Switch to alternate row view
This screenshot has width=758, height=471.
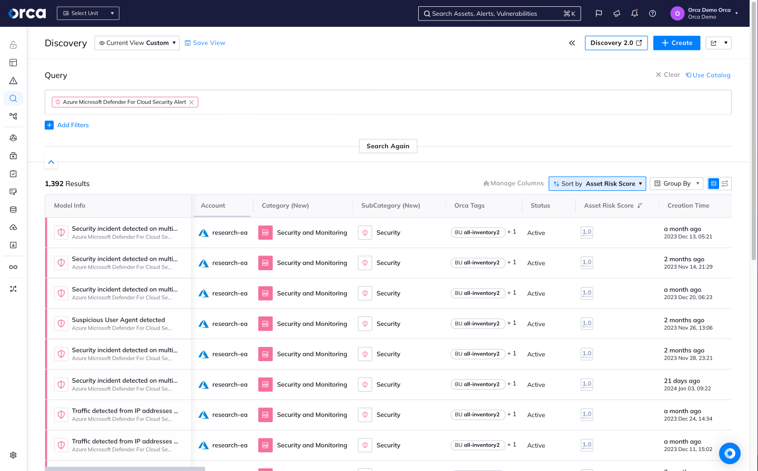(x=725, y=183)
